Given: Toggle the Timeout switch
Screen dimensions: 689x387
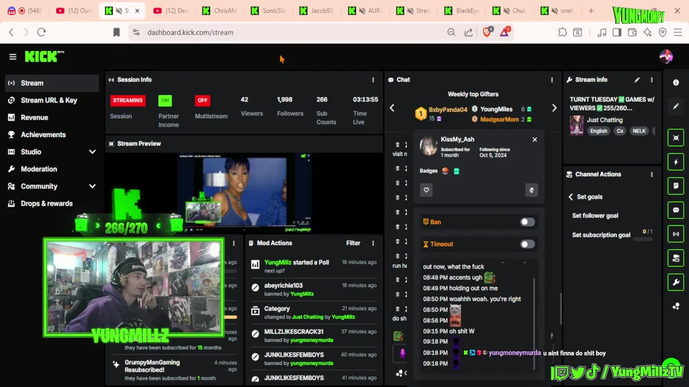Looking at the screenshot, I should coord(527,244).
